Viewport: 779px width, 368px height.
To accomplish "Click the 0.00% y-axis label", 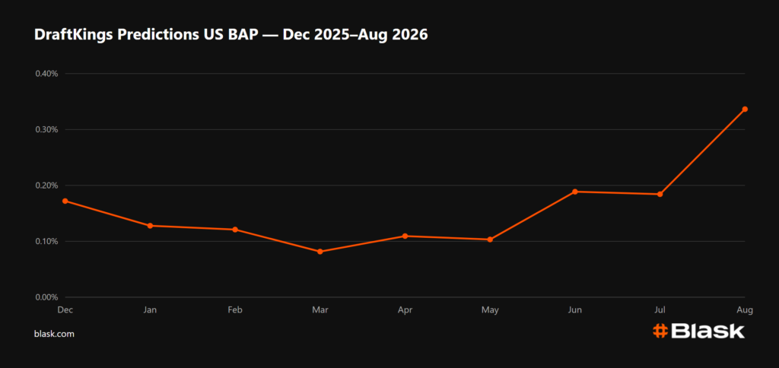I will (x=46, y=297).
